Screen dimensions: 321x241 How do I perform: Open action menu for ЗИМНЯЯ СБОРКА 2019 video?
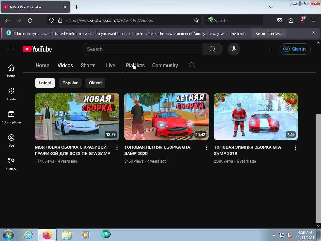[x=295, y=148]
